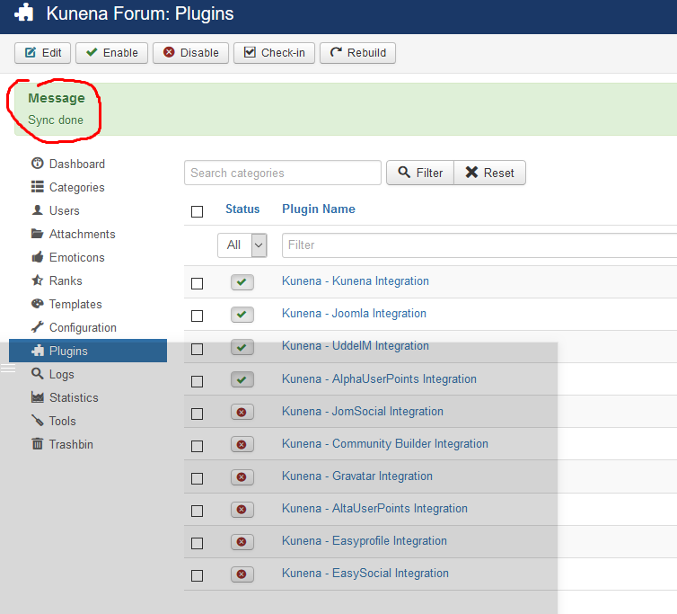
Task: Click status icon for AlphaUserPoints Integration
Action: tap(242, 379)
